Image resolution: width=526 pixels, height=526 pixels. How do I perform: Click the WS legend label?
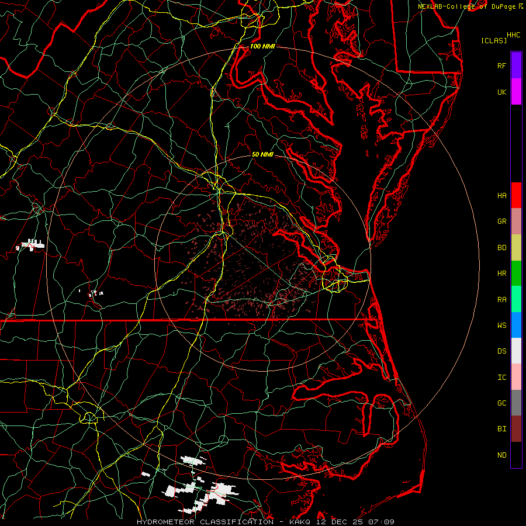pos(501,325)
